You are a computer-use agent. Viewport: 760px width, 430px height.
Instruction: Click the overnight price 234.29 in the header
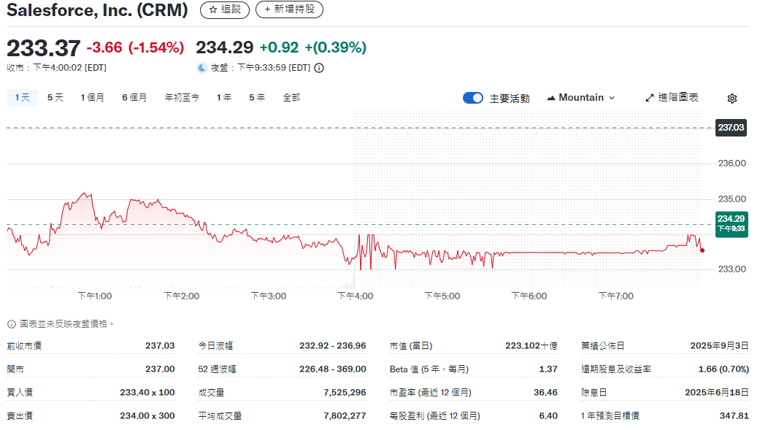pyautogui.click(x=224, y=47)
